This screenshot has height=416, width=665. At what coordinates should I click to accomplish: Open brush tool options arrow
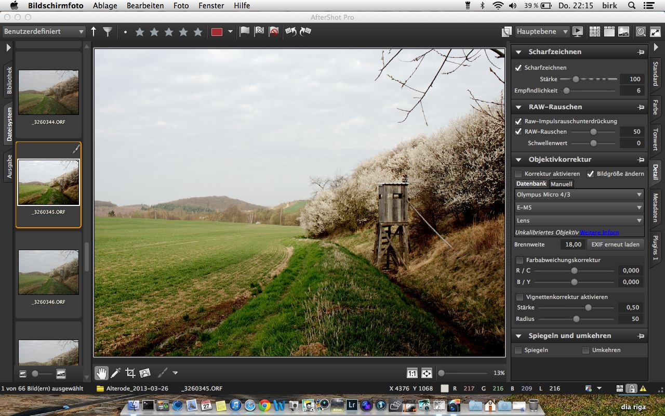[x=176, y=373]
